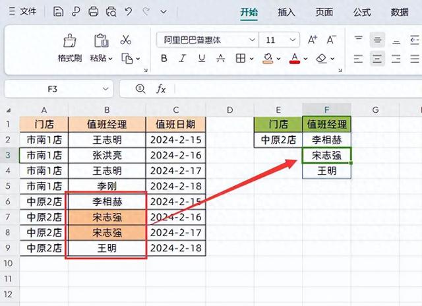Click the fx insert function icon
The height and width of the screenshot is (306, 422).
click(161, 88)
